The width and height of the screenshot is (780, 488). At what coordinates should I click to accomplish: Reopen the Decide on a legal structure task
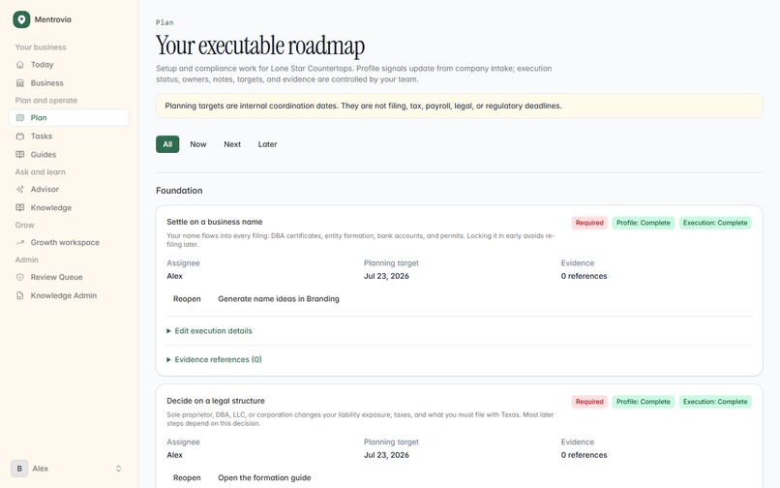click(x=187, y=478)
